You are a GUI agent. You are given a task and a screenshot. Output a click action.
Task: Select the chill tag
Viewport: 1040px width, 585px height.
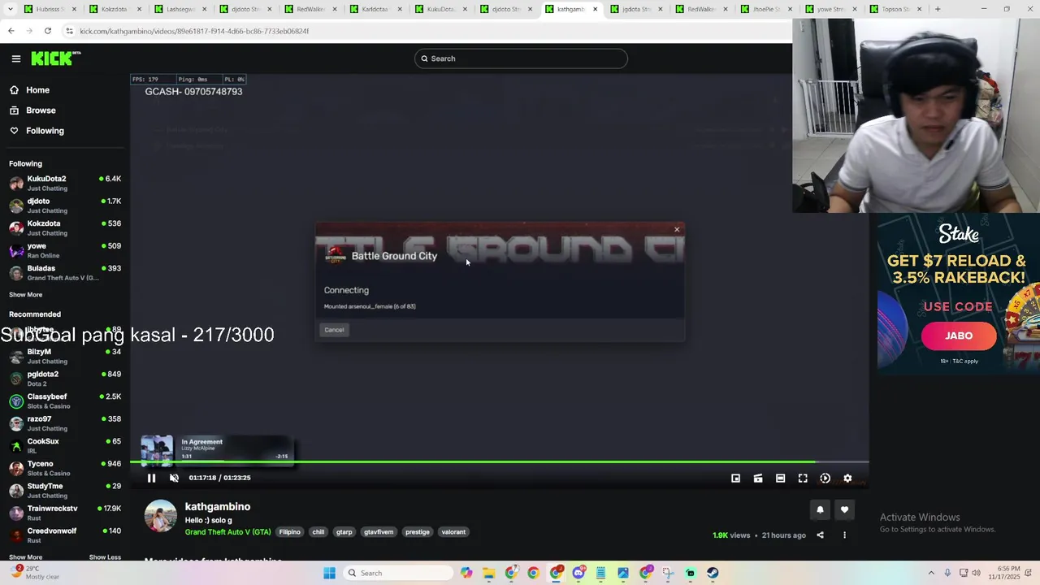318,532
